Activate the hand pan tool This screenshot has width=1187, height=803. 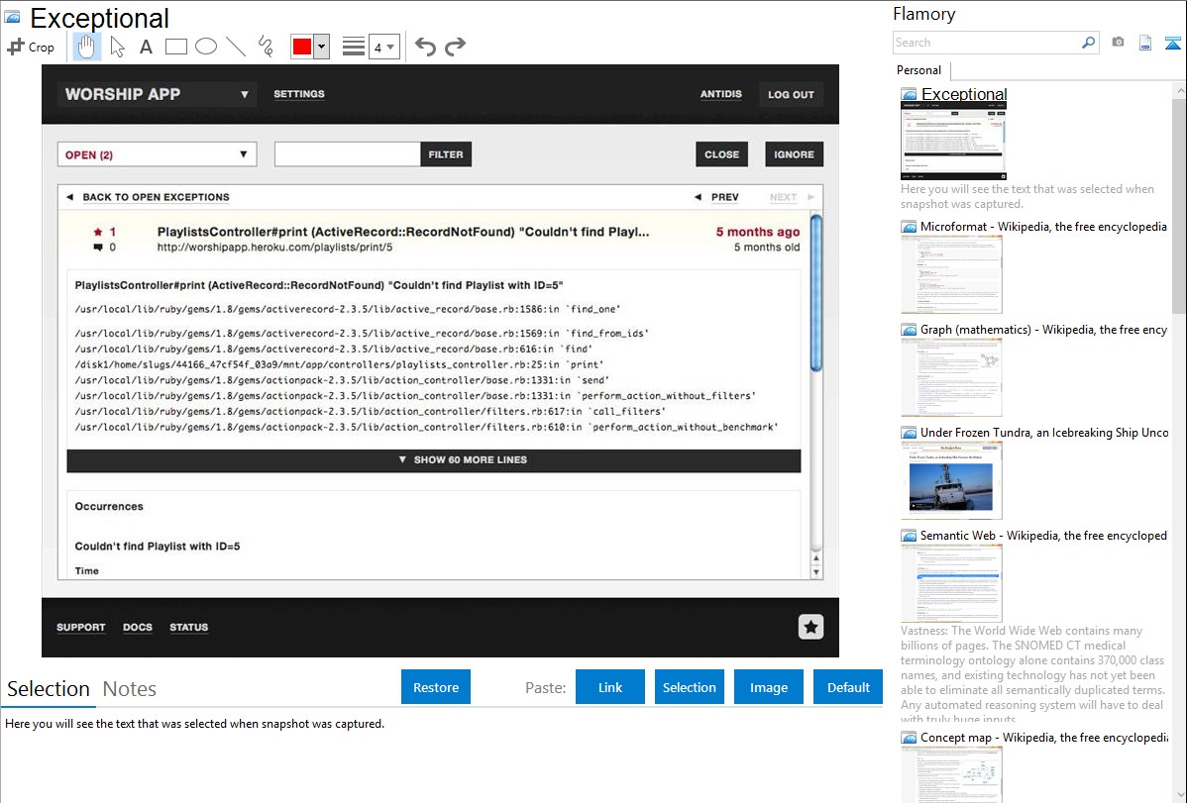coord(87,47)
